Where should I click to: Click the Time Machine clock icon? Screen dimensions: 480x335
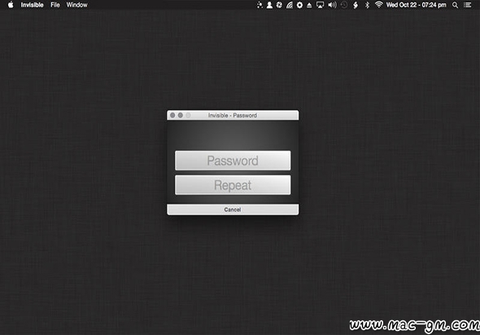coord(344,5)
